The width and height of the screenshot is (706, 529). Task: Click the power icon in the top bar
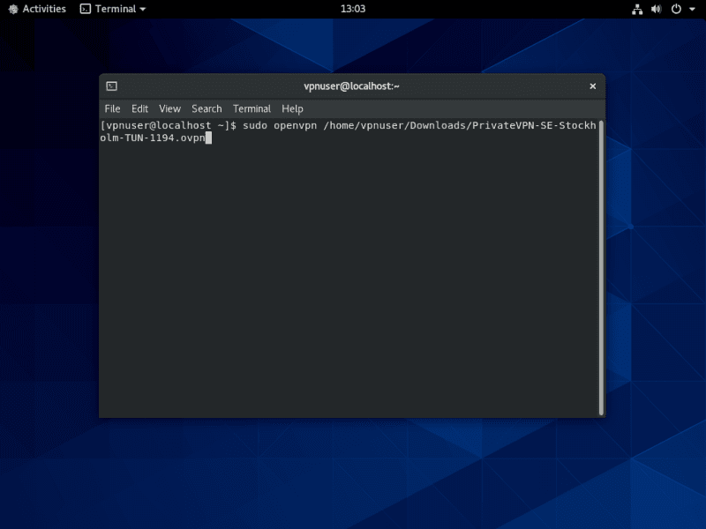(676, 9)
